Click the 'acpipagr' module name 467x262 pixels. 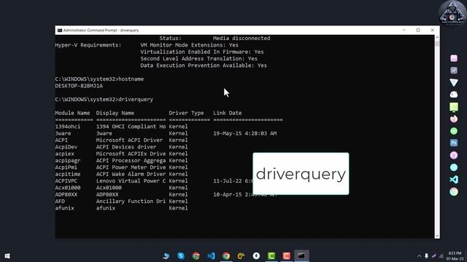click(68, 161)
